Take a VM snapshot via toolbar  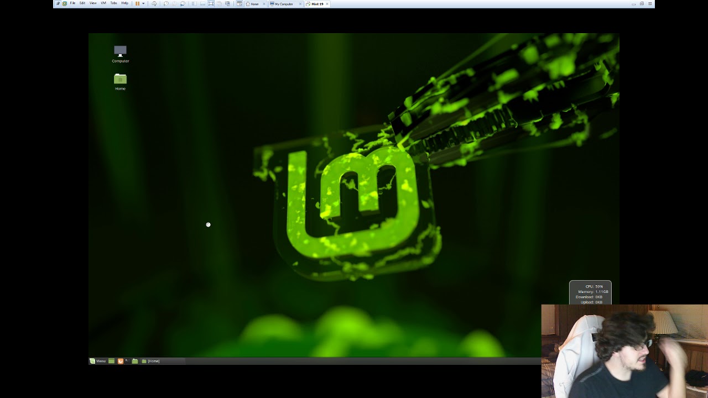tap(166, 3)
